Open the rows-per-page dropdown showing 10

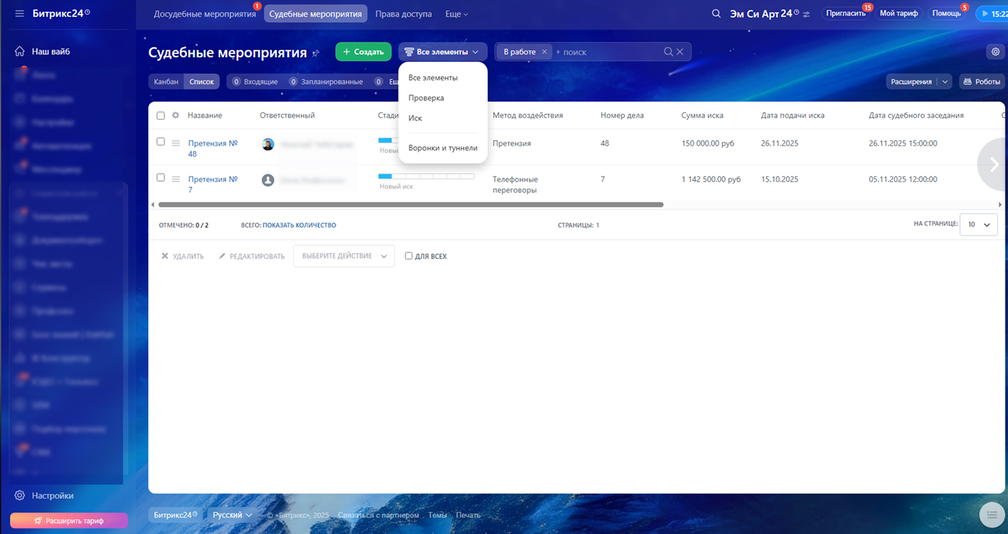pos(978,225)
